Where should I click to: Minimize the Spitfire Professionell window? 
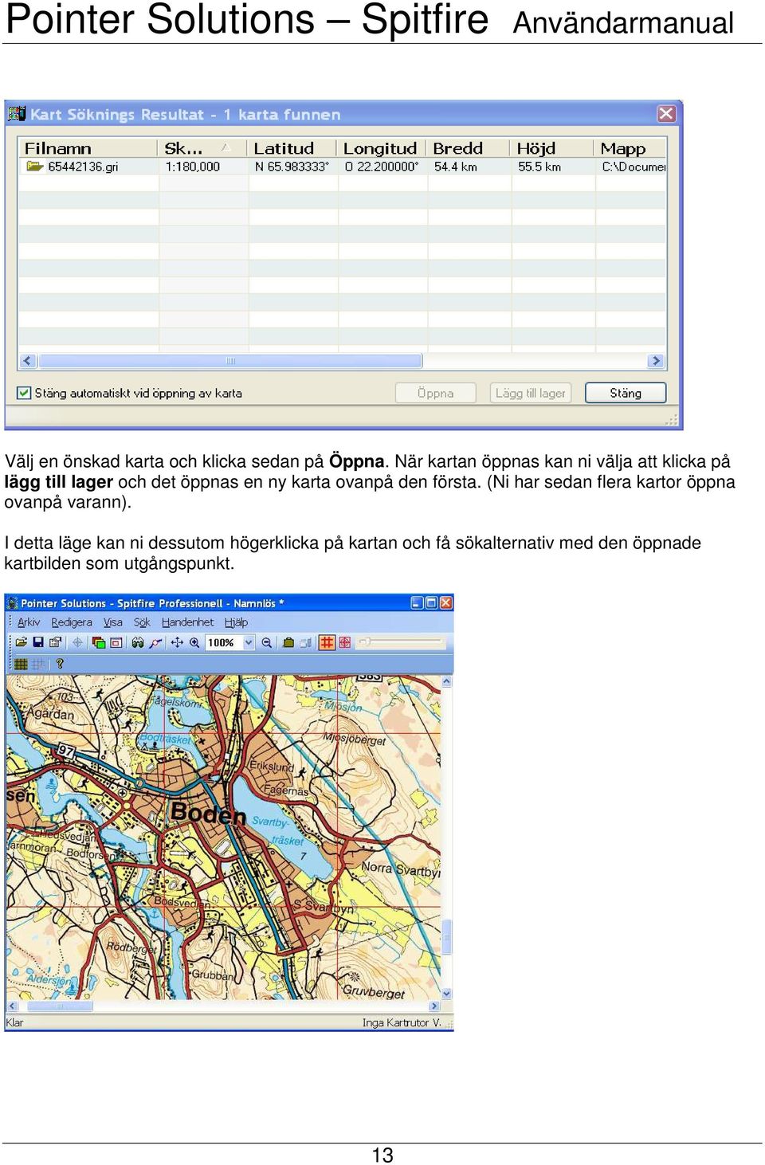[417, 603]
